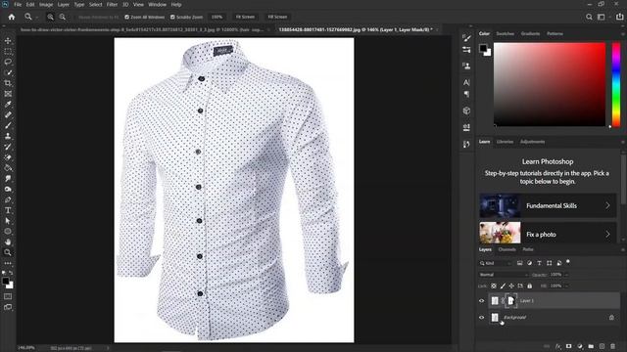
Task: Delete layer with trash icon
Action: pyautogui.click(x=613, y=346)
